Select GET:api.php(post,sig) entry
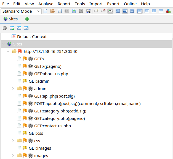The width and height of the screenshot is (173, 159). 54,96
